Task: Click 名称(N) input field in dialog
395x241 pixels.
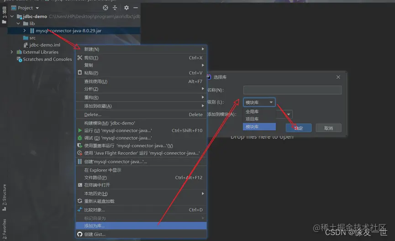Action: coord(292,90)
